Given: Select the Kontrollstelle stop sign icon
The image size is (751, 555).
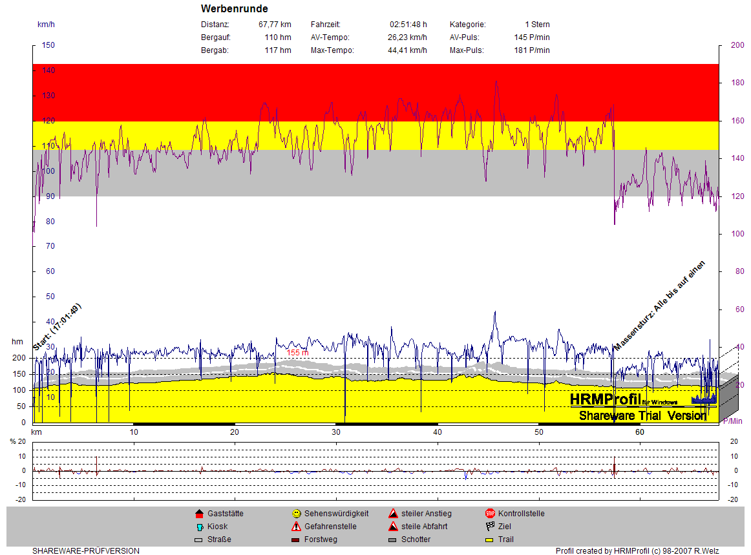Looking at the screenshot, I should click(x=490, y=514).
